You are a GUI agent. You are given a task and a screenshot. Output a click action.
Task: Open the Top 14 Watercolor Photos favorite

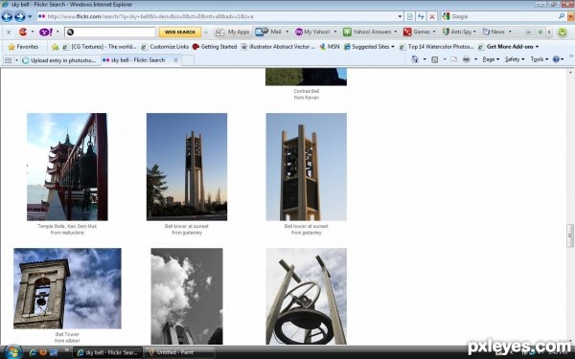click(x=436, y=47)
